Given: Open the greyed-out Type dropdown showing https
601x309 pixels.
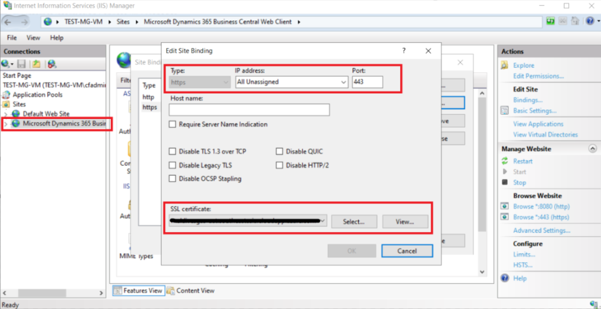Looking at the screenshot, I should coord(200,82).
